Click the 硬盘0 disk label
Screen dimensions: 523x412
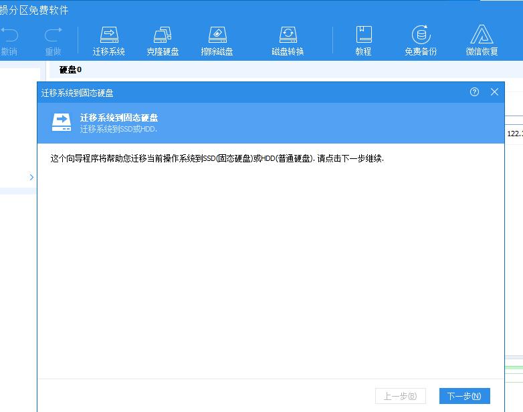(x=70, y=69)
